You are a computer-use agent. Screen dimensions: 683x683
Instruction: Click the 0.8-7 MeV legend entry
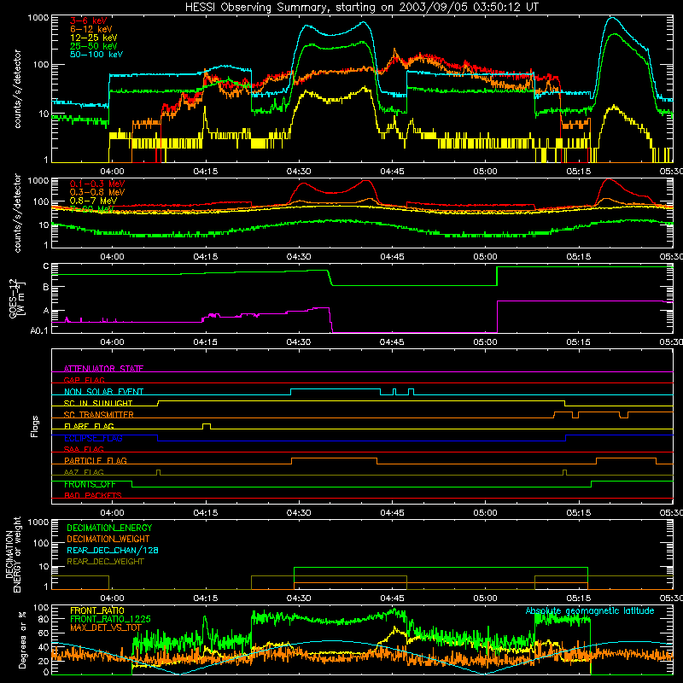(94, 201)
